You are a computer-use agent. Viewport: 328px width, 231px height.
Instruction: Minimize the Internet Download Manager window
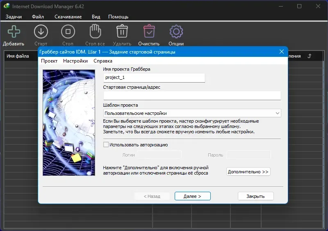[x=281, y=6]
